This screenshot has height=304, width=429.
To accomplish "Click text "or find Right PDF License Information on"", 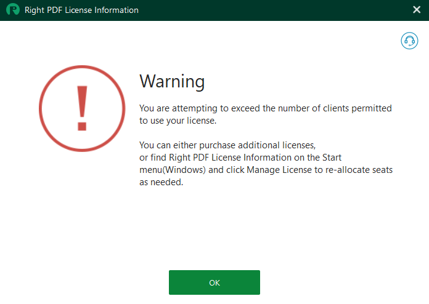I will pyautogui.click(x=222, y=158).
